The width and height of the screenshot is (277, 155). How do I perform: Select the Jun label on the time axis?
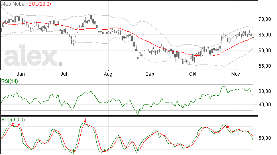(20, 74)
